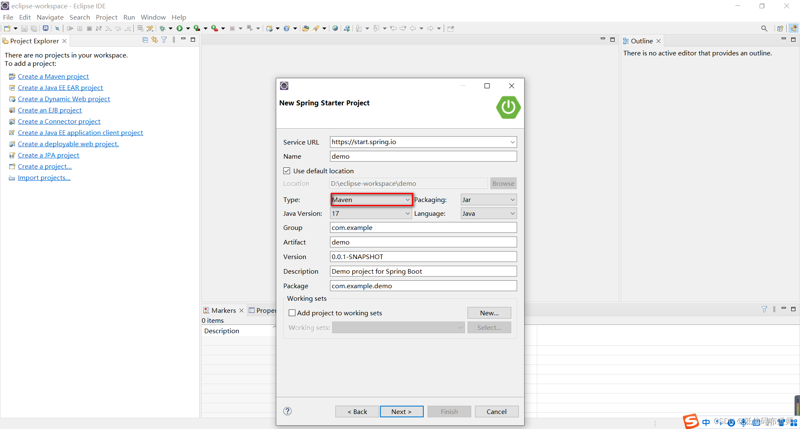Open the Language dropdown showing Java
Screen dimensions: 800x429
pyautogui.click(x=489, y=213)
